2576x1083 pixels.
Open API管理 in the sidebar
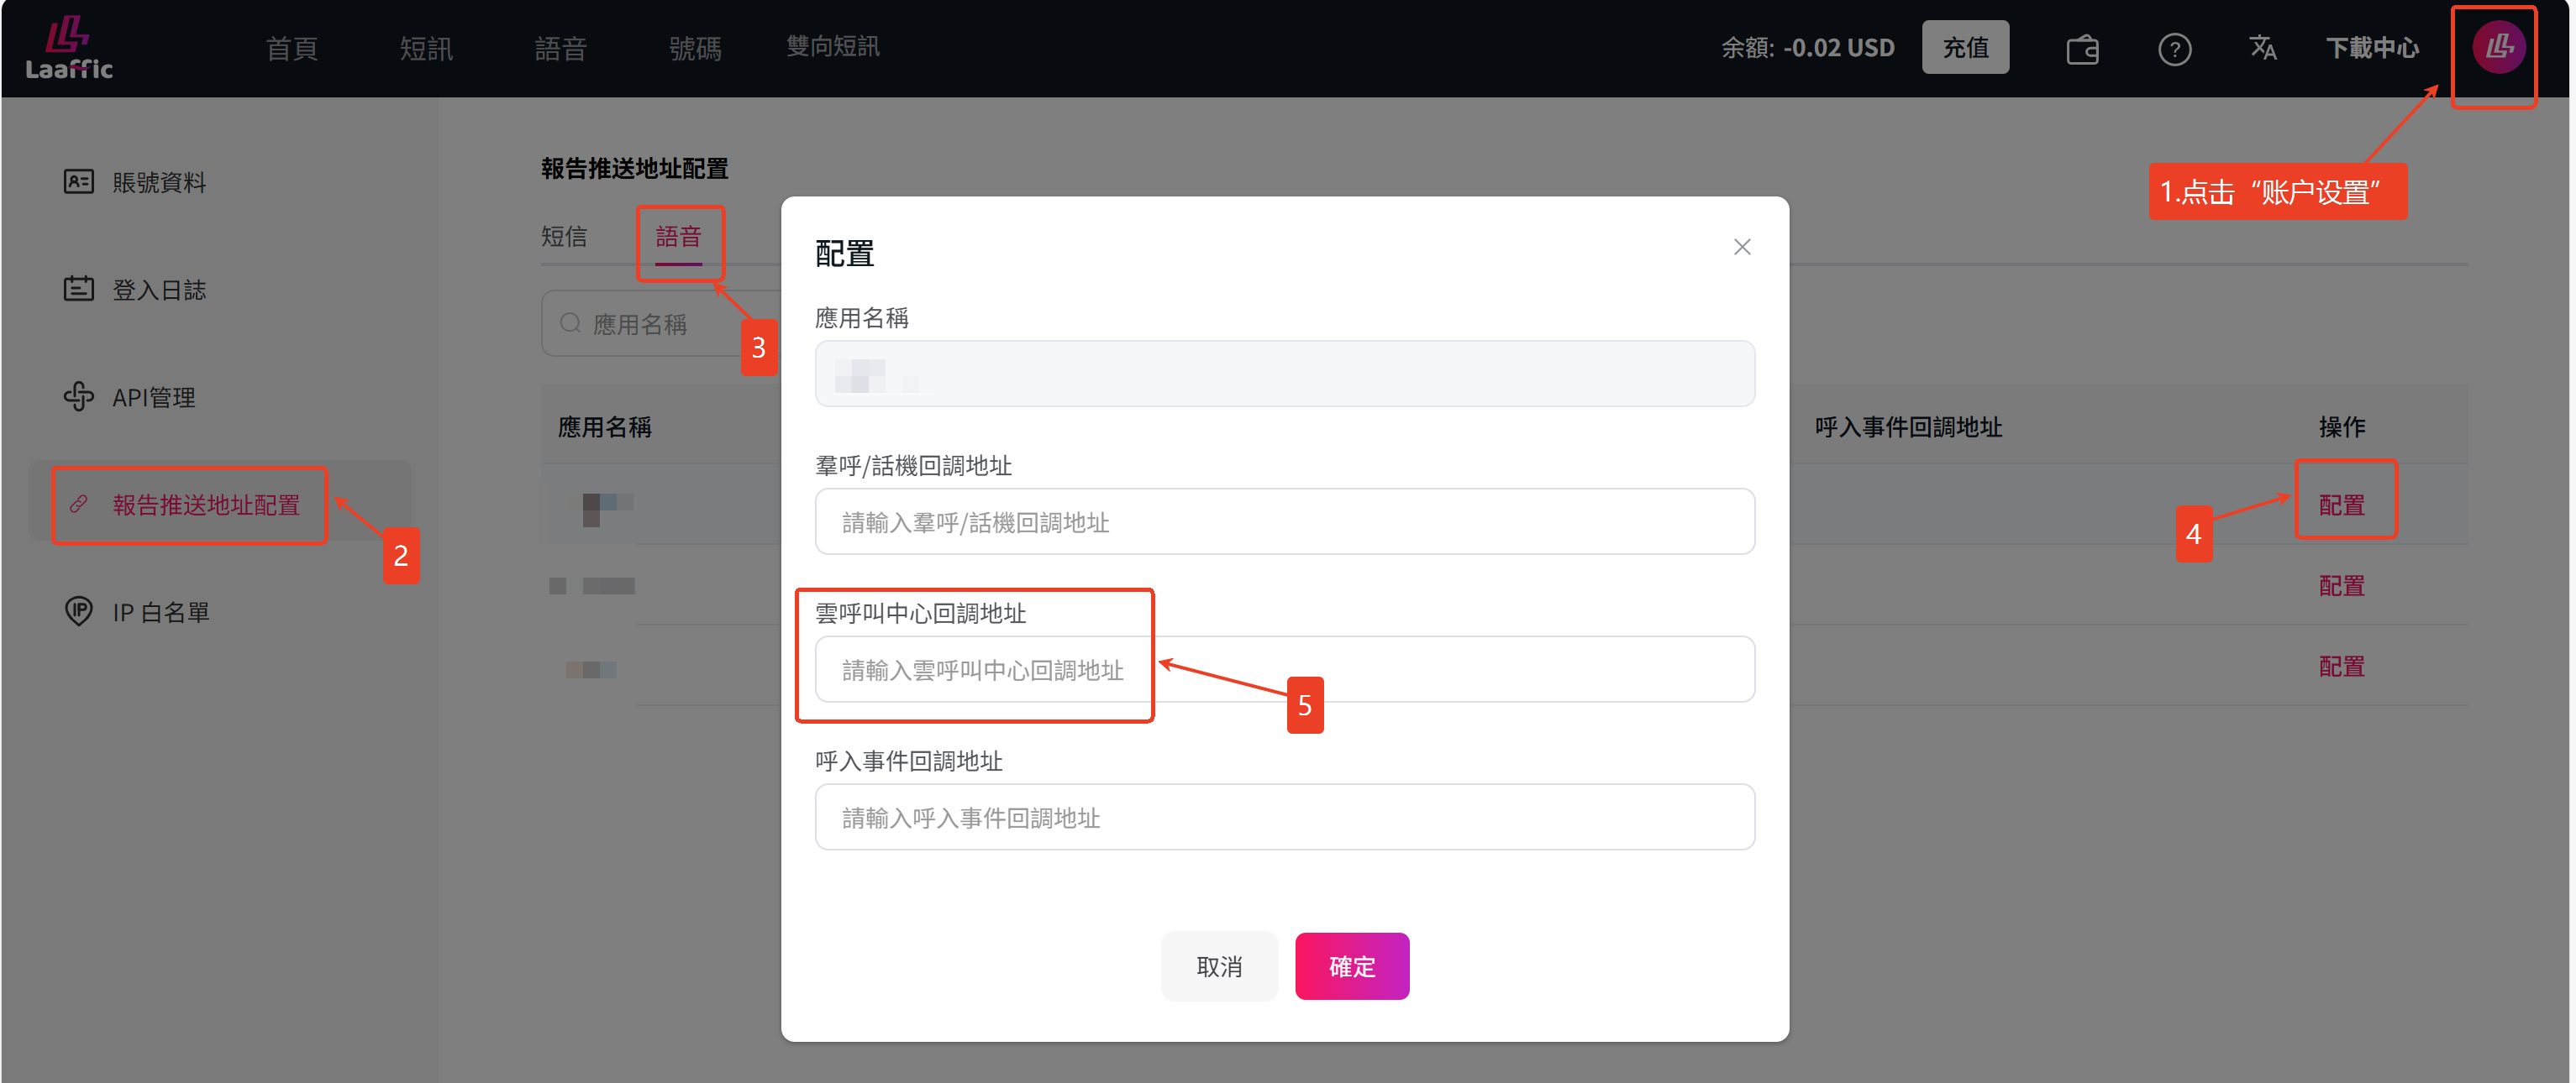[153, 398]
